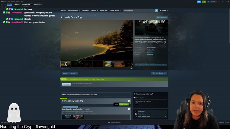
Task: Open the Ignore options dropdown arrow
Action: [77, 73]
